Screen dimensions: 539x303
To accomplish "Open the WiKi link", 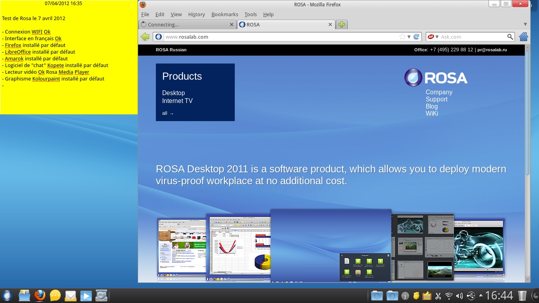I will [432, 114].
